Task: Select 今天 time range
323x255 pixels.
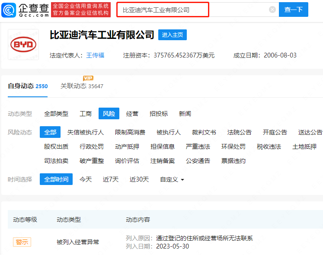Action: tap(86, 179)
